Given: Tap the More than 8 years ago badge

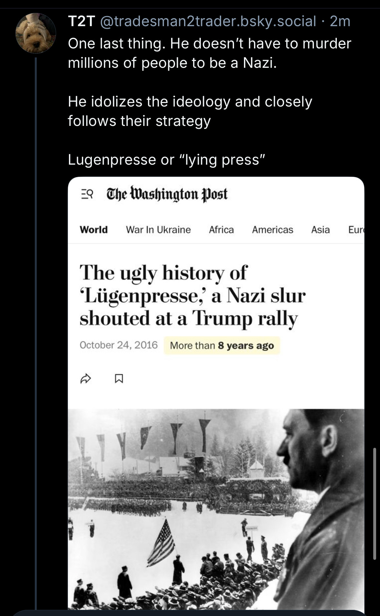Looking at the screenshot, I should [x=222, y=345].
